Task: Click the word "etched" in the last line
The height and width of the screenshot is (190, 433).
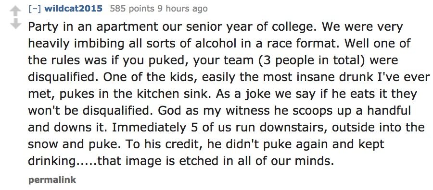Action: [x=199, y=161]
